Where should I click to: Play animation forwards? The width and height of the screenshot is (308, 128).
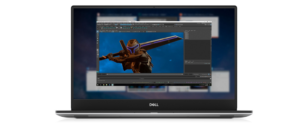(206, 76)
